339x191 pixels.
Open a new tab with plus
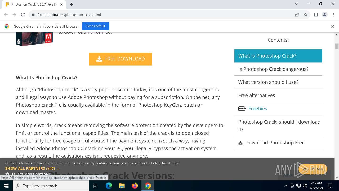72,5
